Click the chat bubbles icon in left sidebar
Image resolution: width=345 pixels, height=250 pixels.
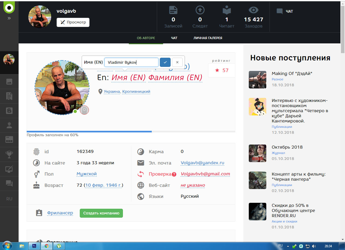[x=9, y=184]
